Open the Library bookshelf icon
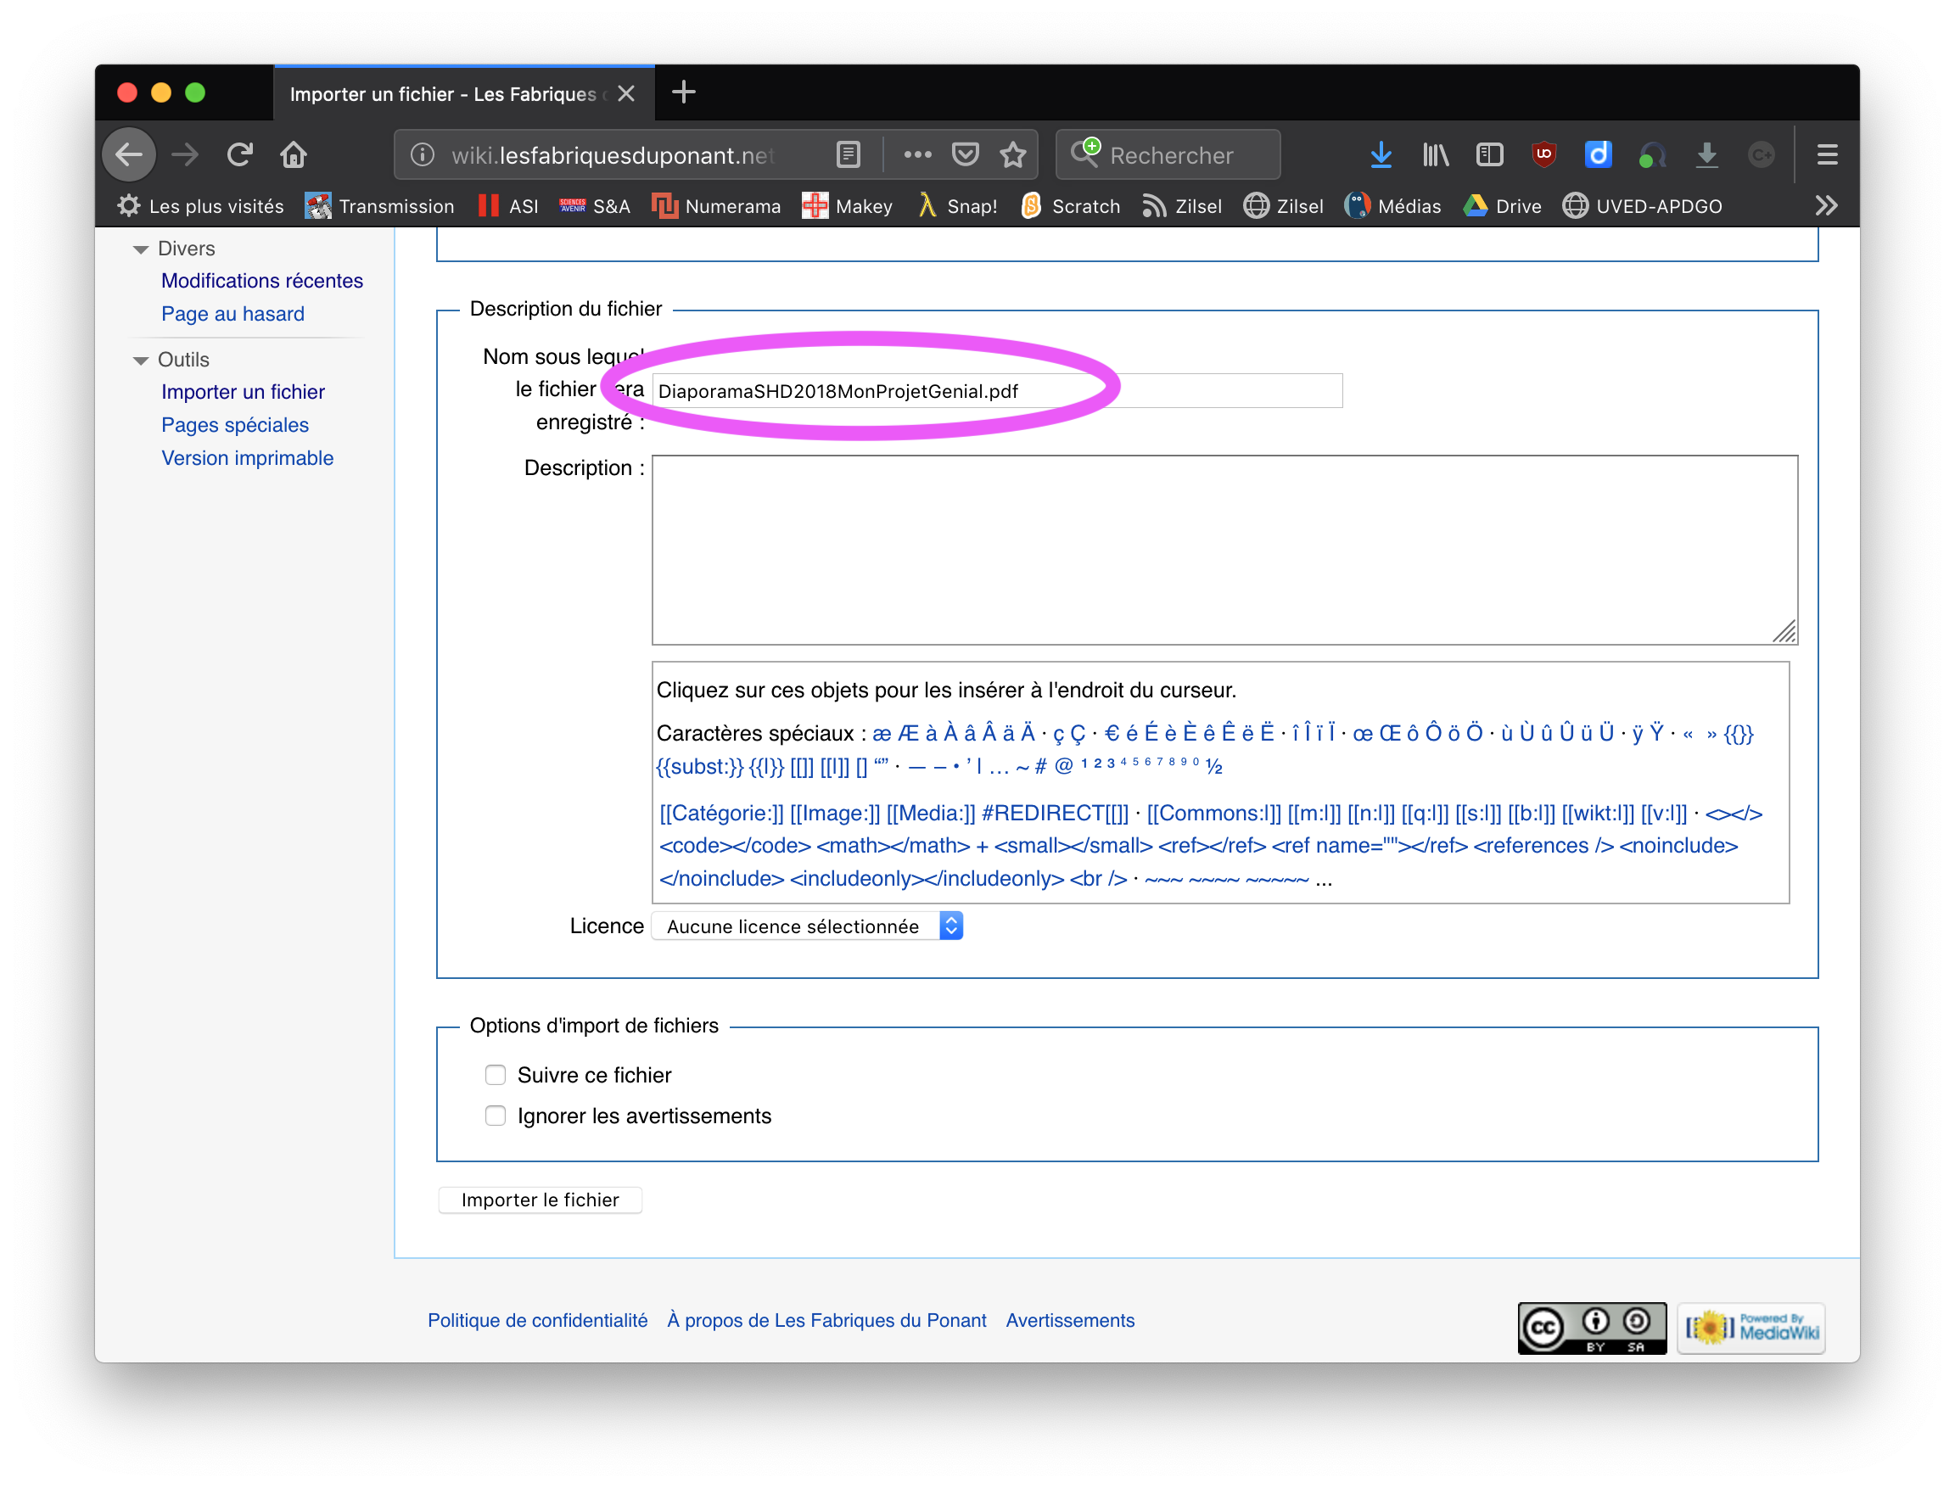 tap(1435, 155)
